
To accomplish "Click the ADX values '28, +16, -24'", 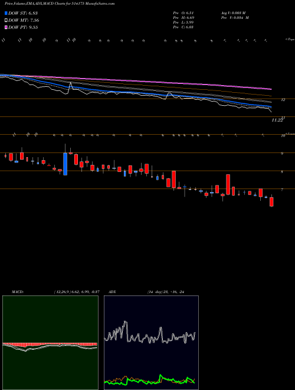I will (x=173, y=292).
